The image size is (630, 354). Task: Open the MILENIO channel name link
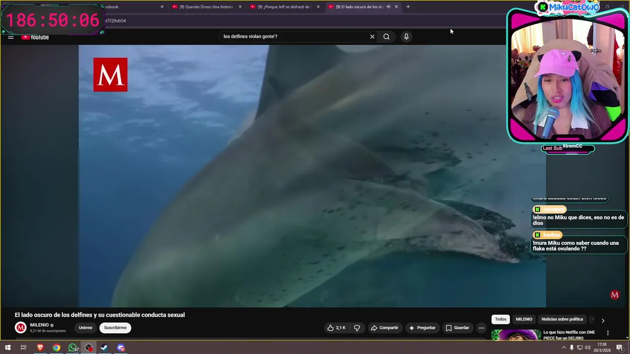(x=39, y=325)
